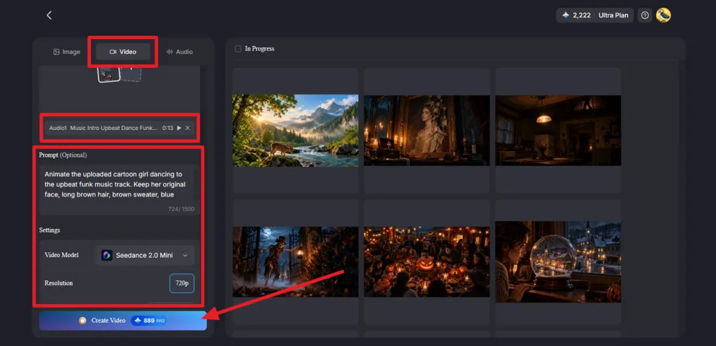Open the help question mark icon
The height and width of the screenshot is (346, 716).
coord(645,15)
